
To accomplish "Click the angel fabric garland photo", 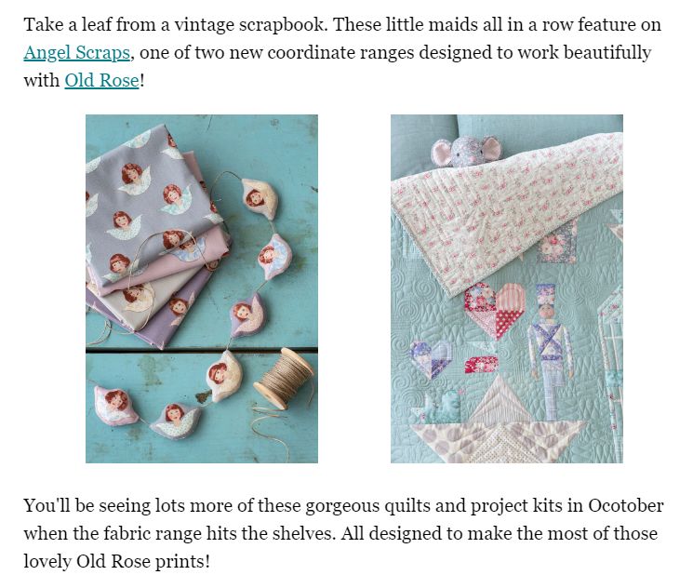I will tap(202, 288).
